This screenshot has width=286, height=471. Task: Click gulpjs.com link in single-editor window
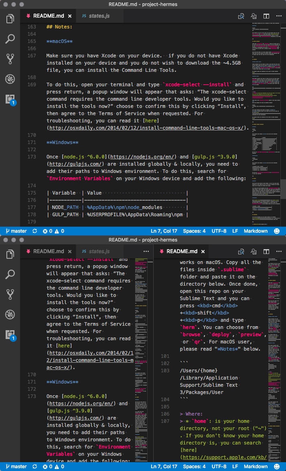click(x=76, y=164)
